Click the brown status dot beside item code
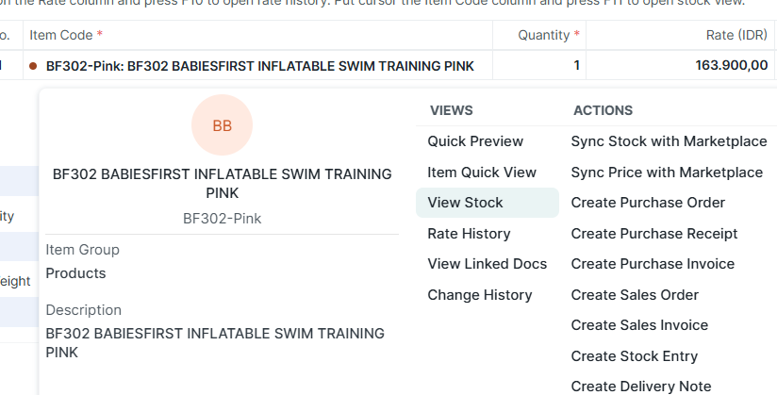 coord(33,66)
